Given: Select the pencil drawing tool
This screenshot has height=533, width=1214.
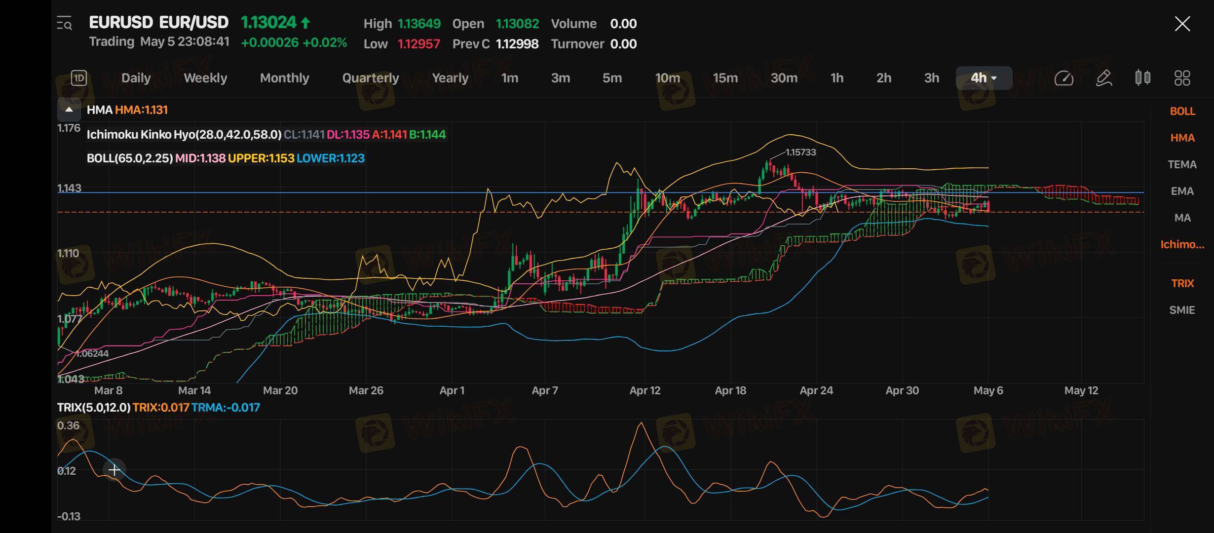Looking at the screenshot, I should [1104, 78].
